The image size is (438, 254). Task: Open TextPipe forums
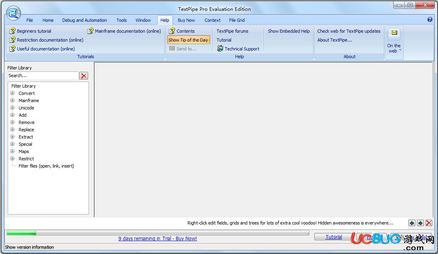(x=232, y=31)
